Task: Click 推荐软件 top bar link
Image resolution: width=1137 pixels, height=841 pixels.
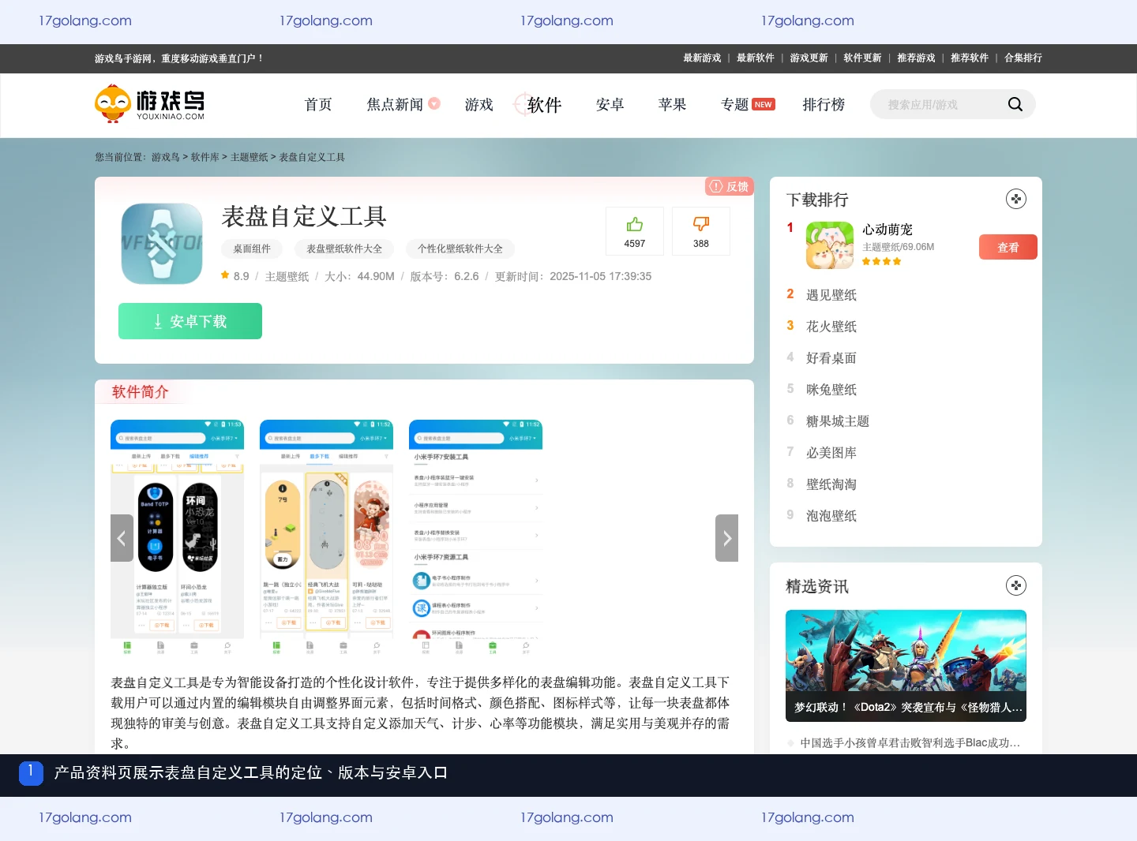Action: 970,58
